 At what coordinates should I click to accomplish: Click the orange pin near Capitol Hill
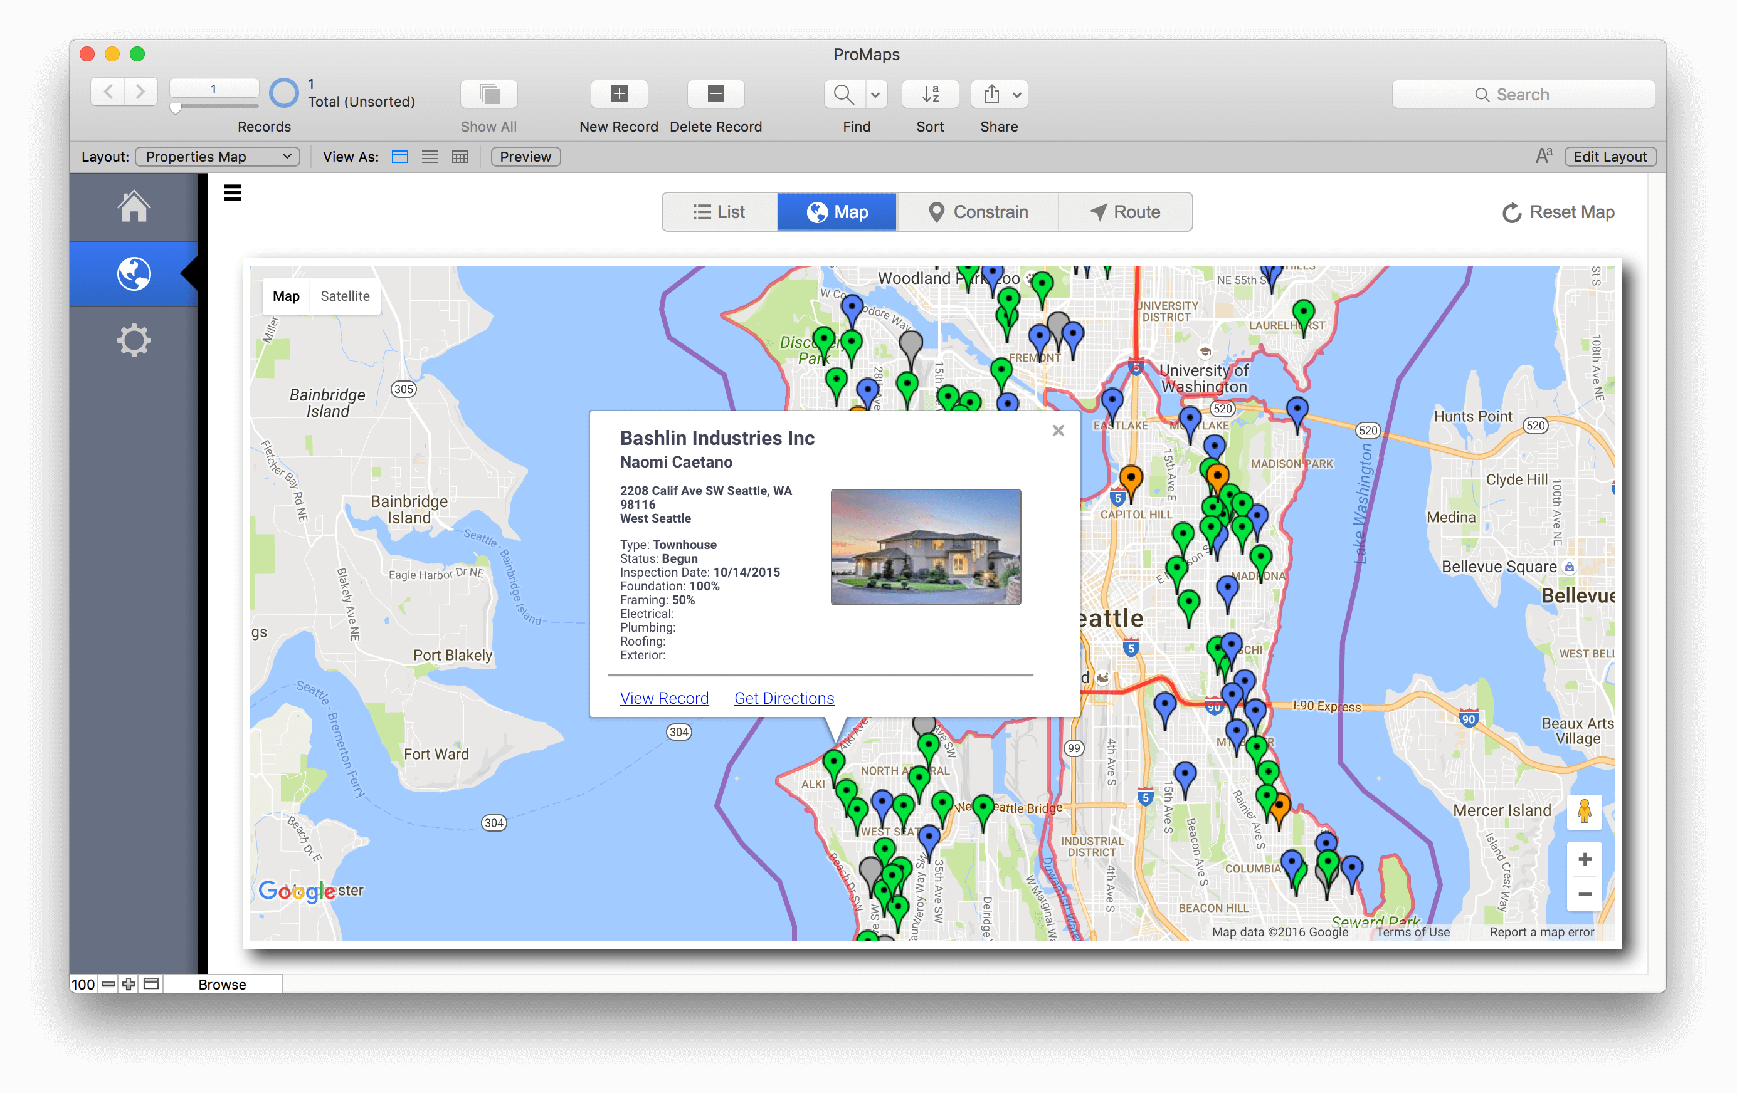pos(1131,479)
